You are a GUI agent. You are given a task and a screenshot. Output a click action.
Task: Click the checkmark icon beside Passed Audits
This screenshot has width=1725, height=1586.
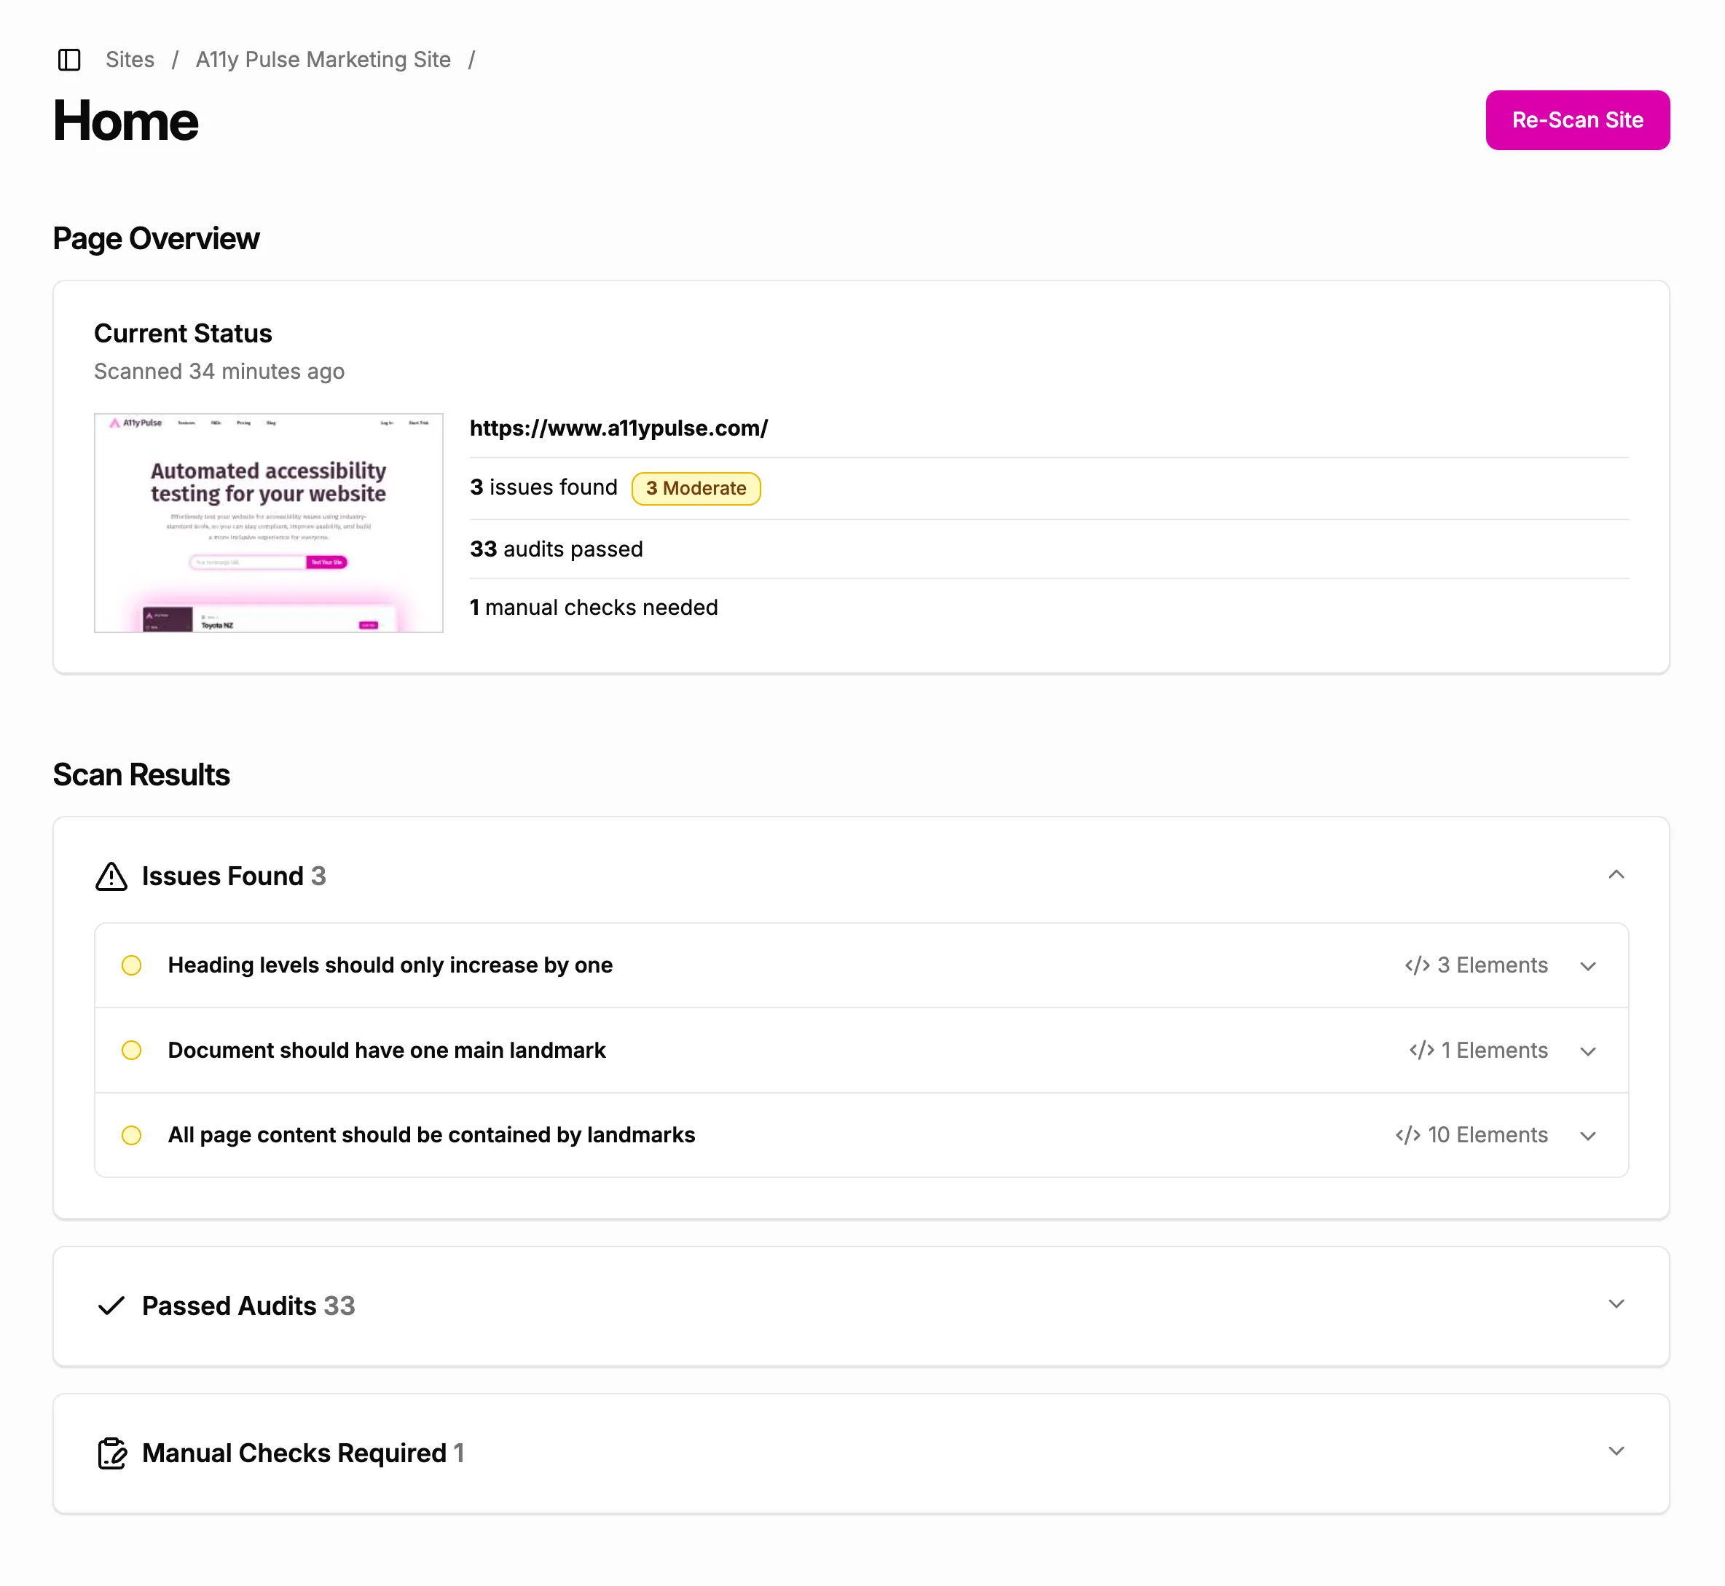[110, 1306]
